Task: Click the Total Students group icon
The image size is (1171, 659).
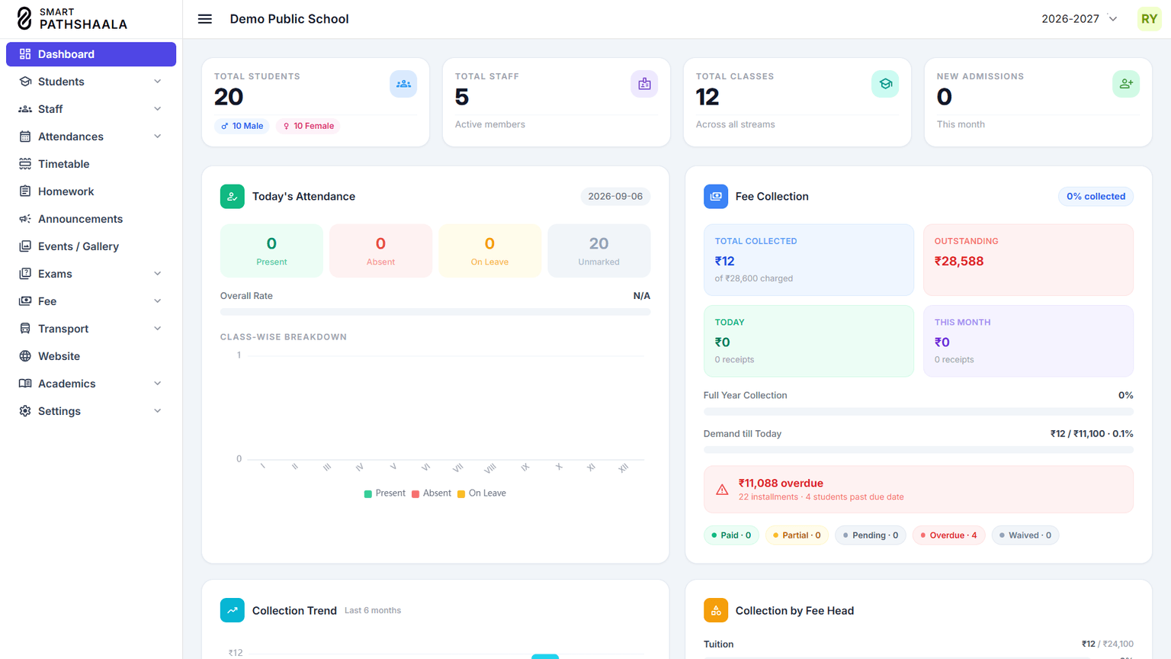Action: click(x=403, y=84)
